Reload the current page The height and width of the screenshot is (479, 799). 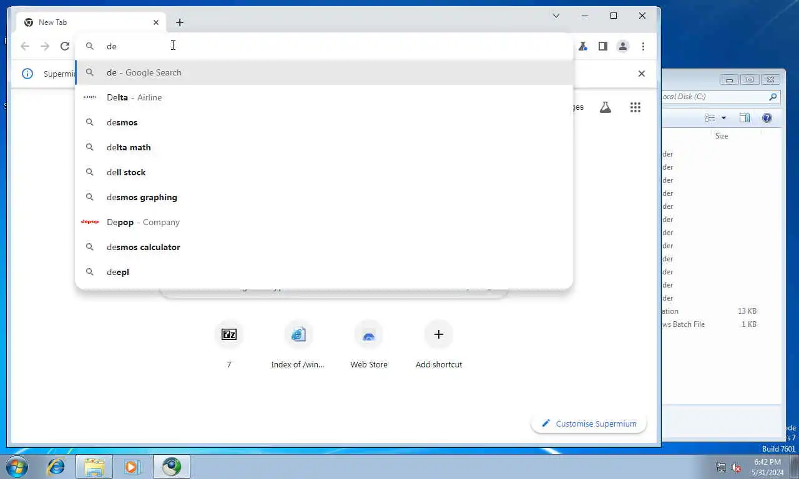[x=65, y=46]
